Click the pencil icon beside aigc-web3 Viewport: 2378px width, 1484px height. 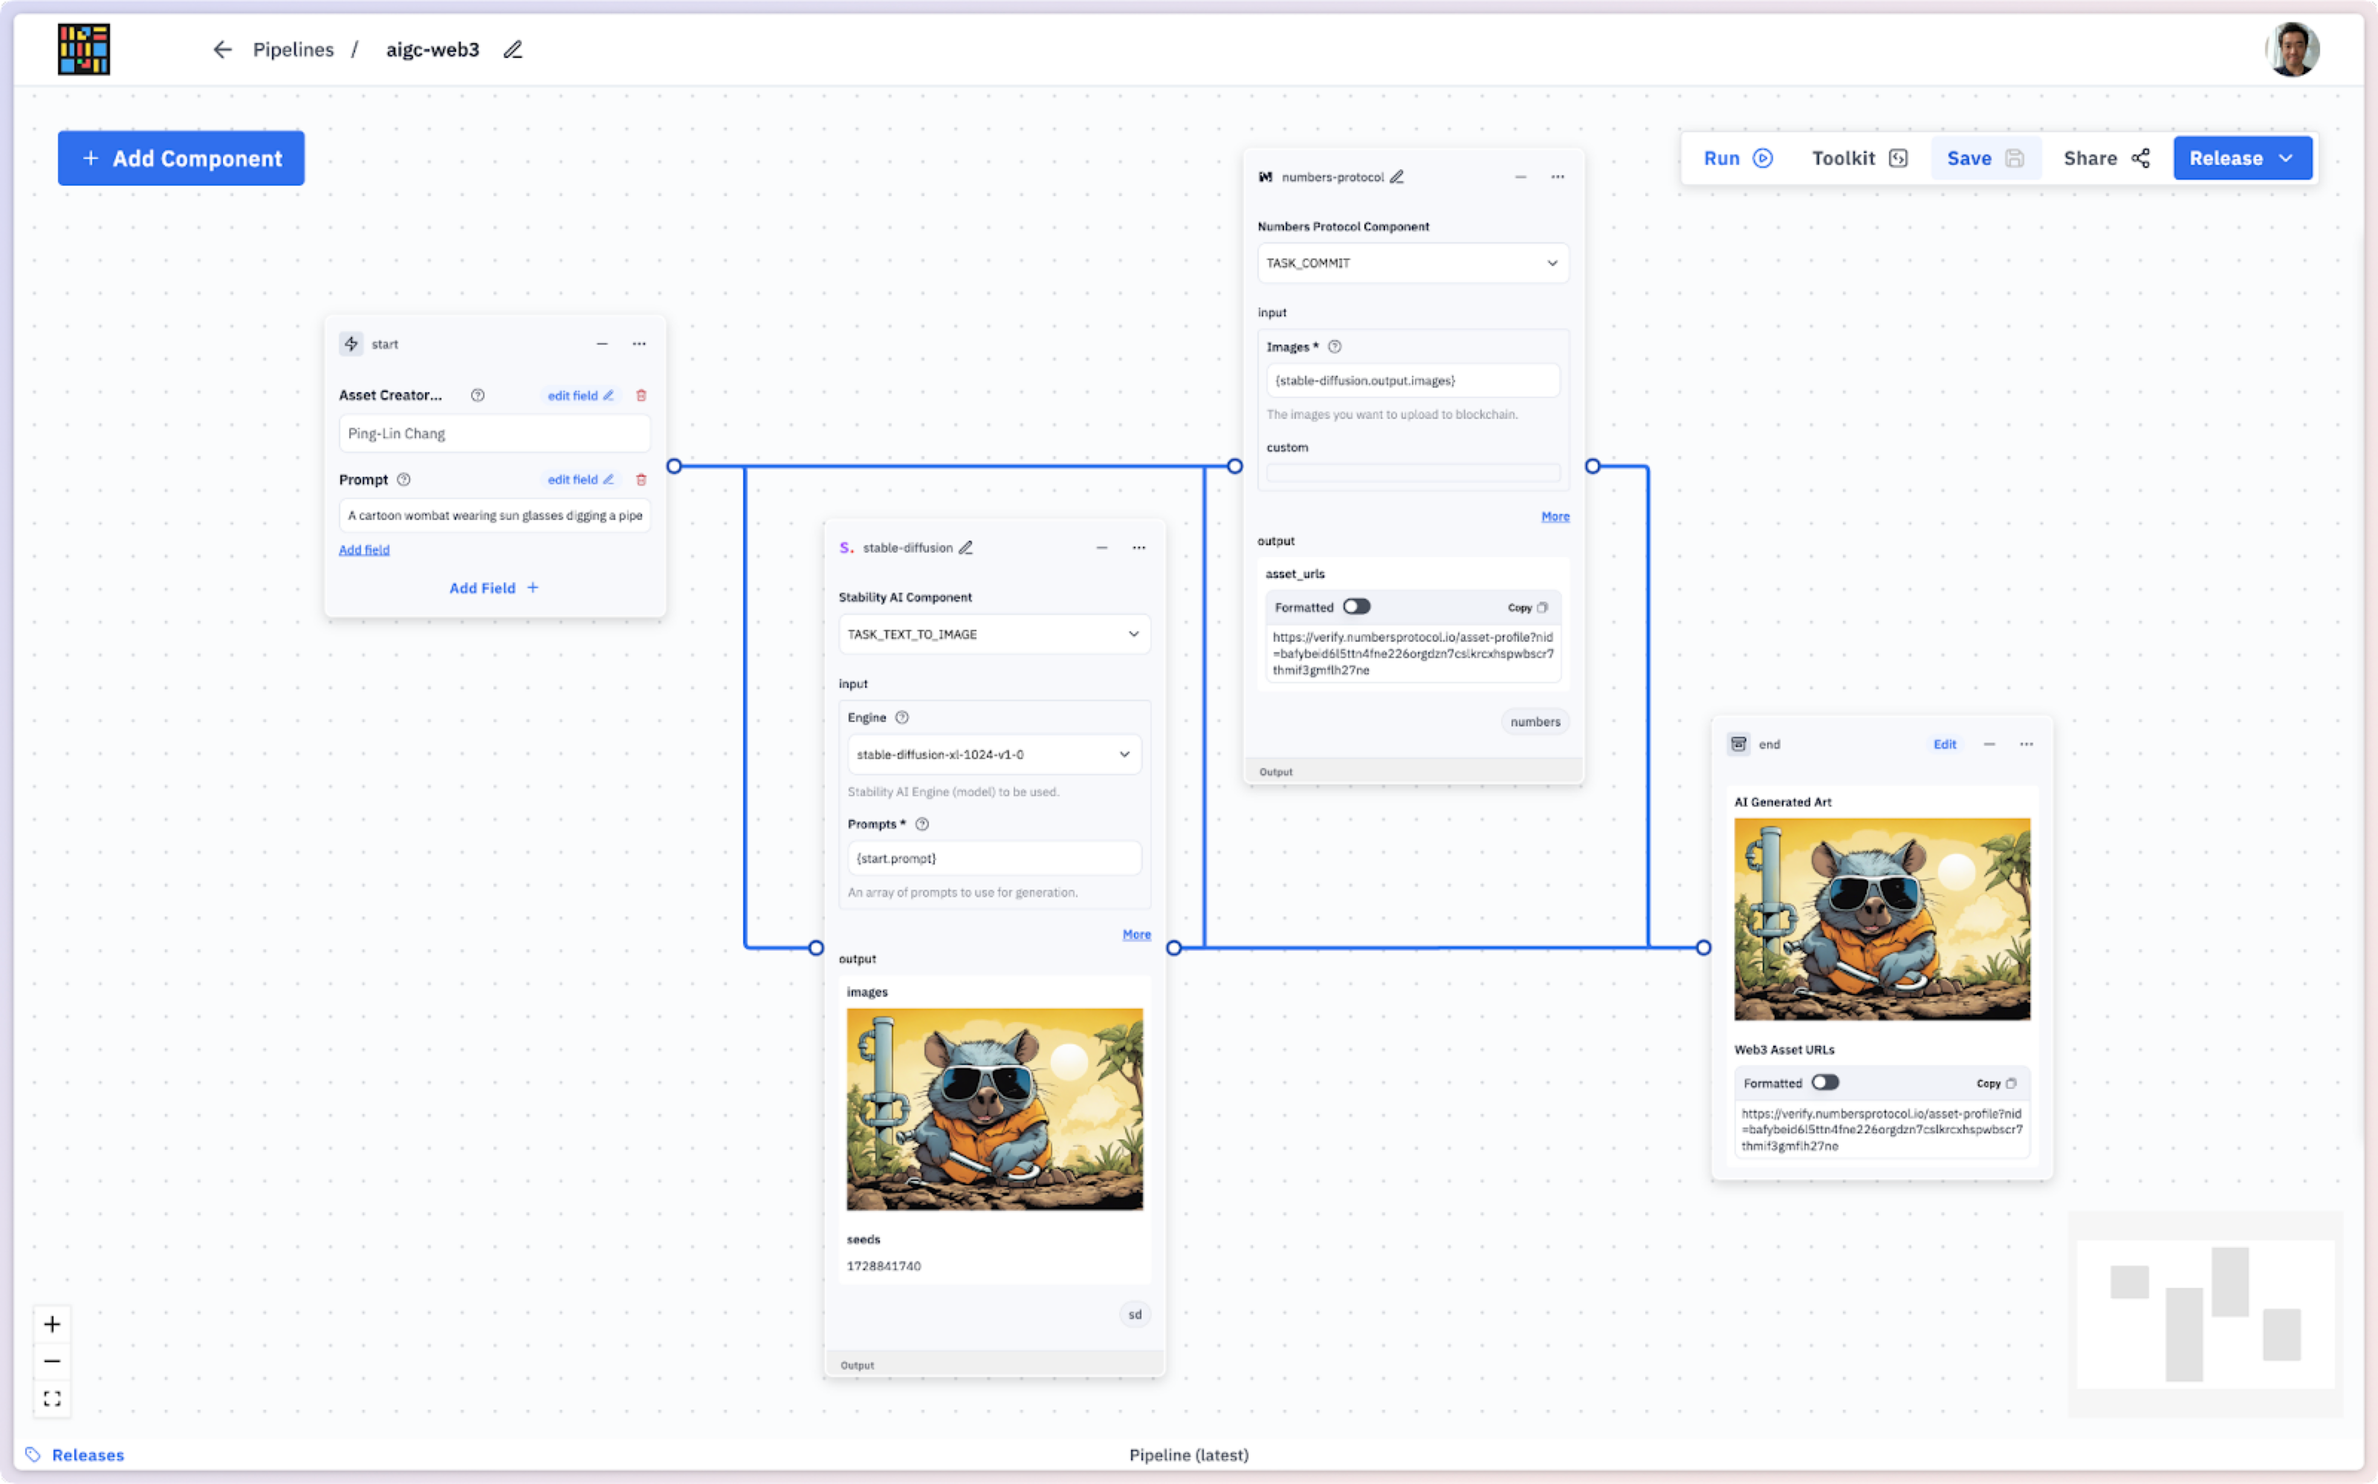click(512, 49)
